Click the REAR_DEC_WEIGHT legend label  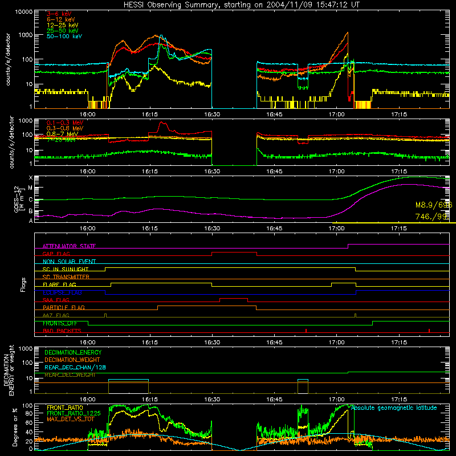70,375
